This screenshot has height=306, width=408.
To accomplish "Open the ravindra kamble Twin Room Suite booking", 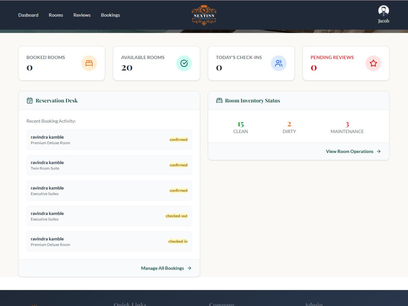I will coord(109,165).
